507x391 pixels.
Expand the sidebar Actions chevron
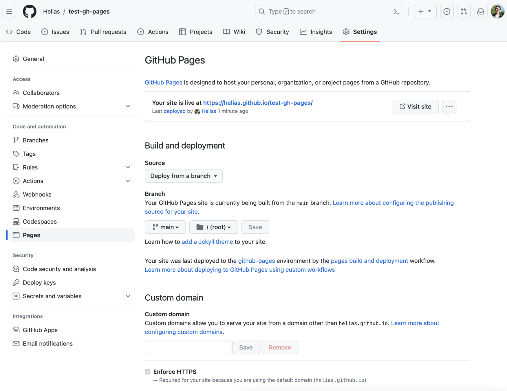pyautogui.click(x=128, y=181)
